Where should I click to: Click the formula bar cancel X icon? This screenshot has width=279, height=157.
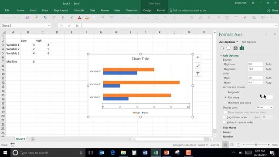[x=61, y=26]
